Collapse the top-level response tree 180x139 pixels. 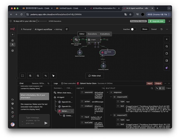tap(107, 92)
